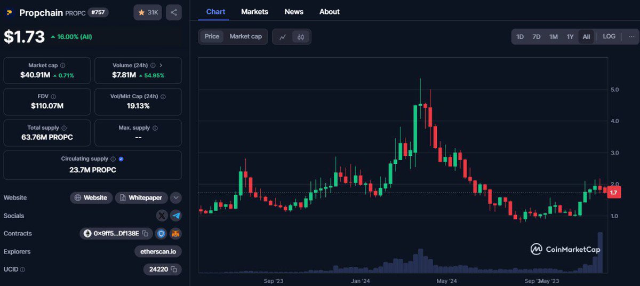Show Vol/Mkt Cap info icon
This screenshot has width=640, height=286.
pos(163,97)
